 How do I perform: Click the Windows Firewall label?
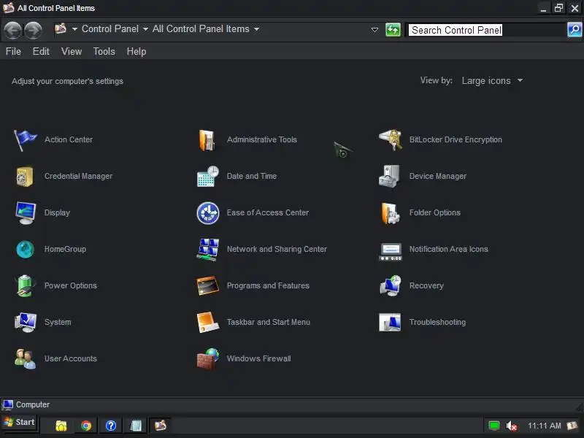259,358
